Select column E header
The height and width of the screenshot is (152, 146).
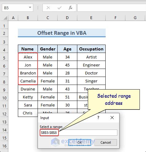(x=91, y=18)
